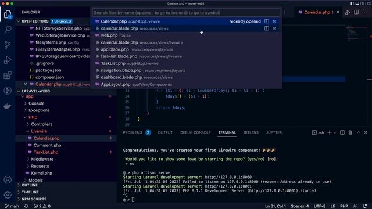372x209 pixels.
Task: Toggle bottom panel layout icon in title bar
Action: (357, 3)
